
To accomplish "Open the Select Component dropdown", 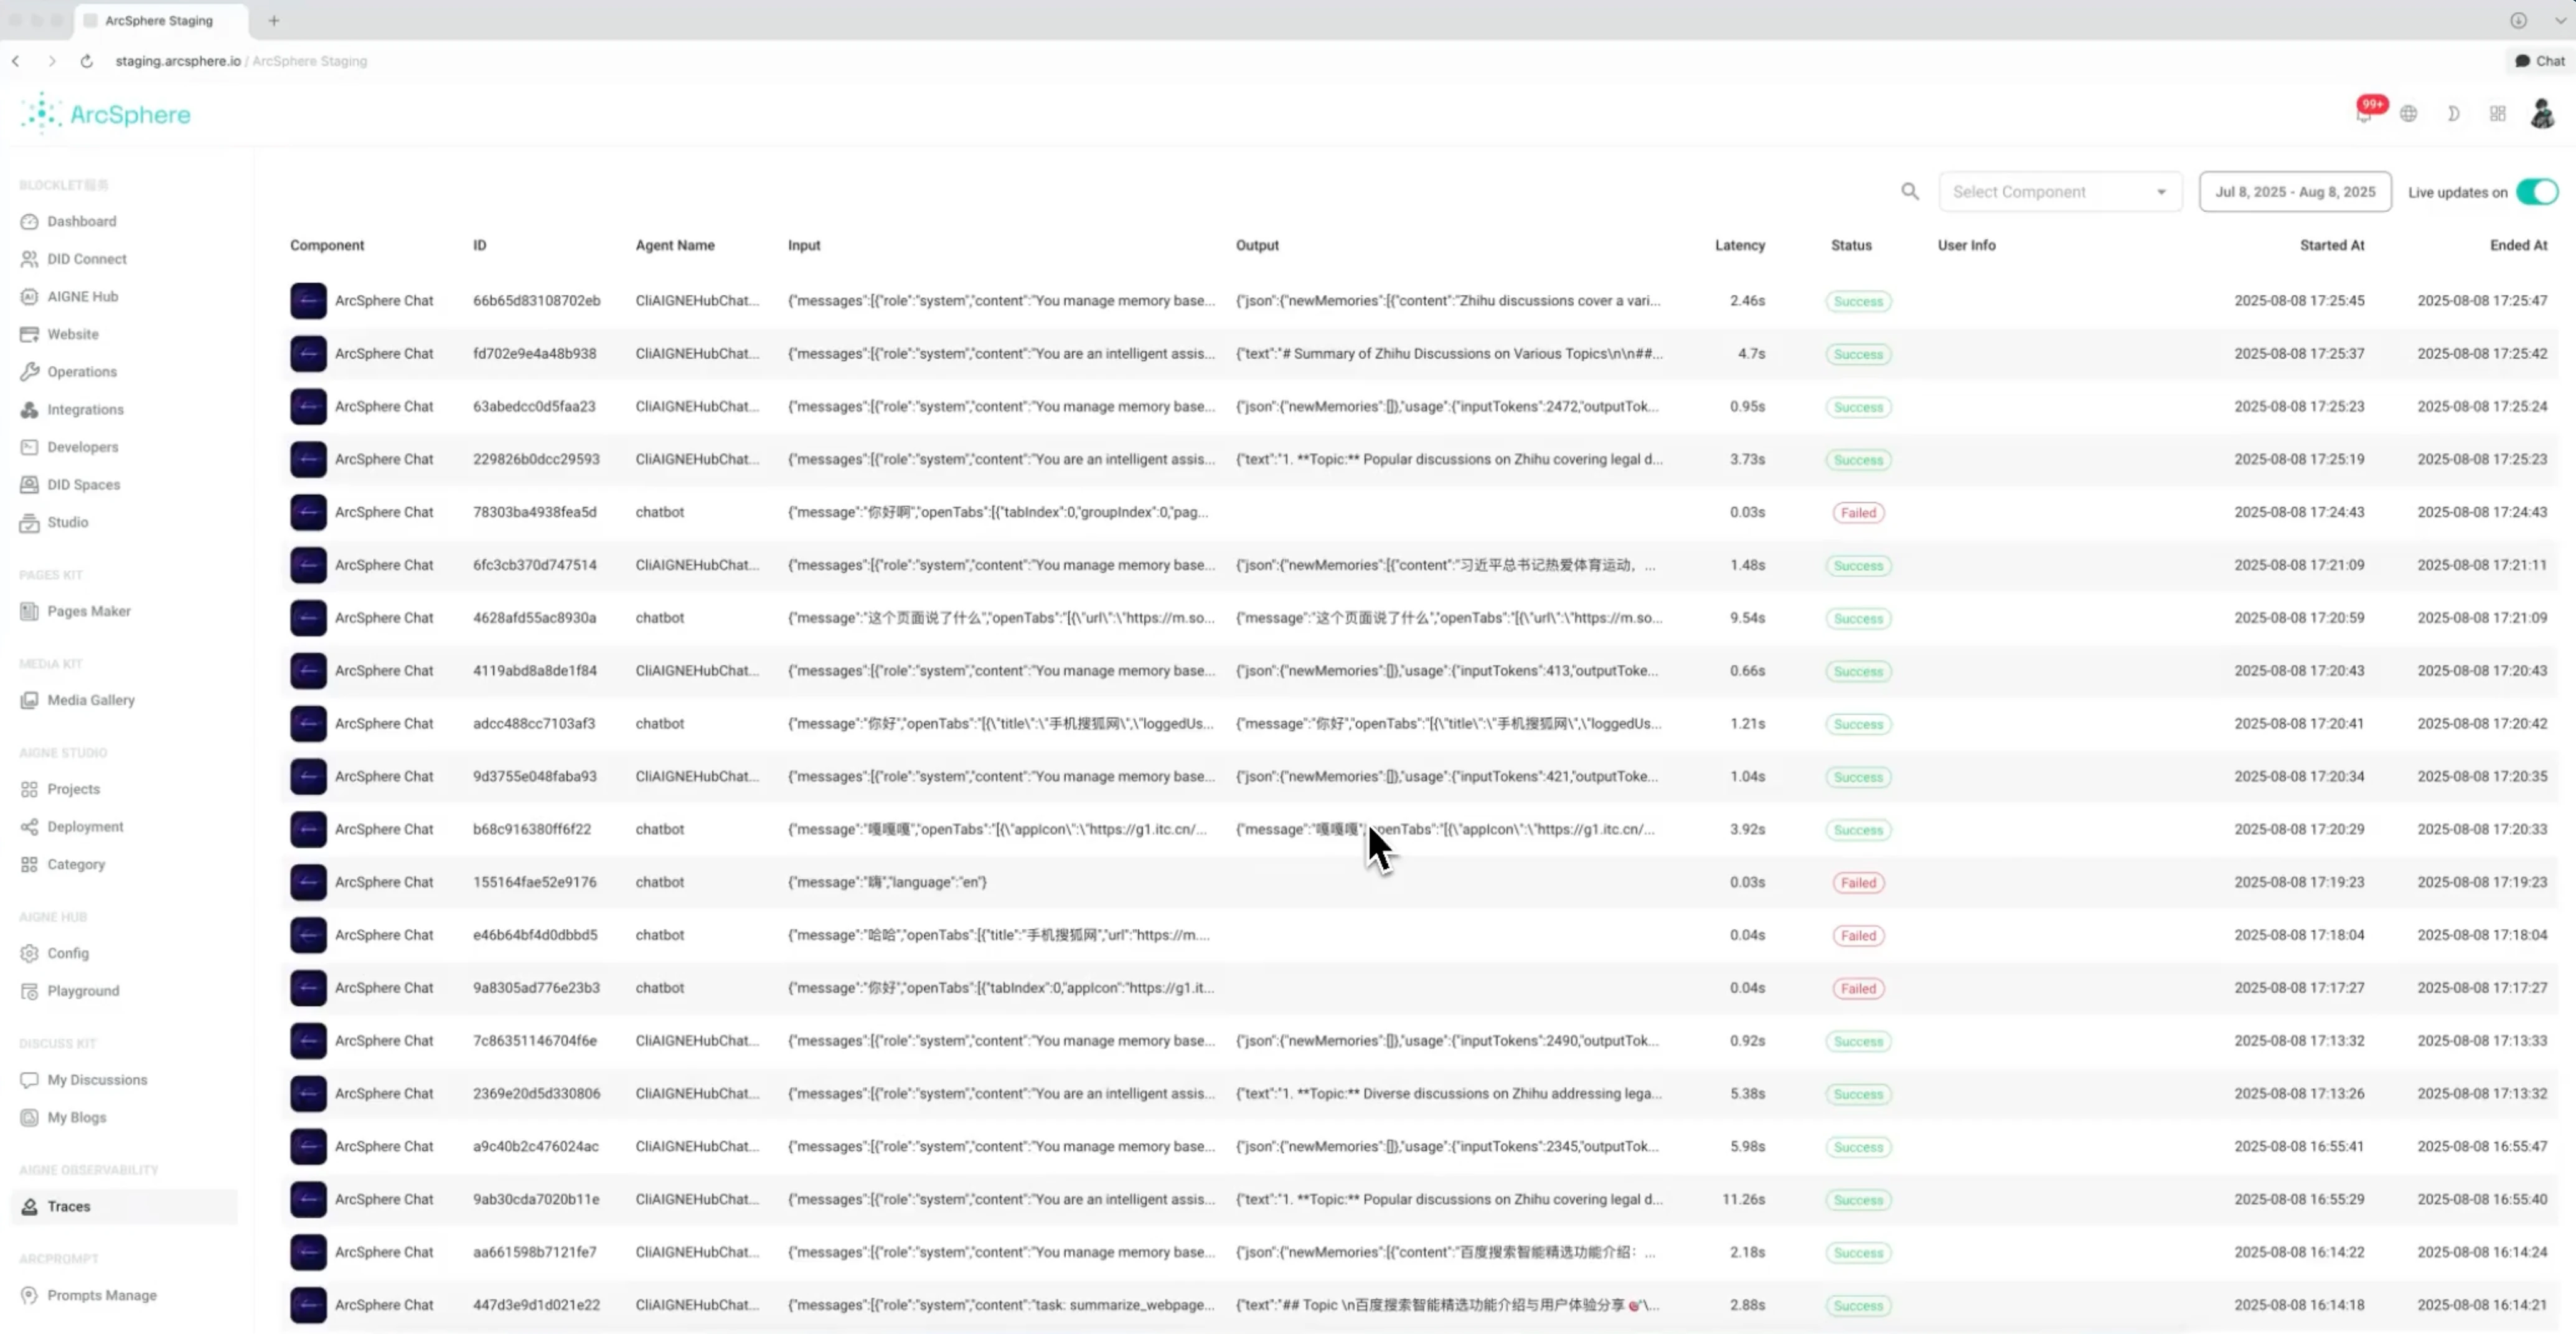I will point(2060,191).
